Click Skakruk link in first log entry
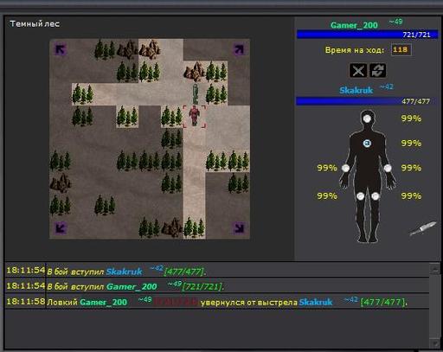The image size is (443, 352). click(x=125, y=272)
